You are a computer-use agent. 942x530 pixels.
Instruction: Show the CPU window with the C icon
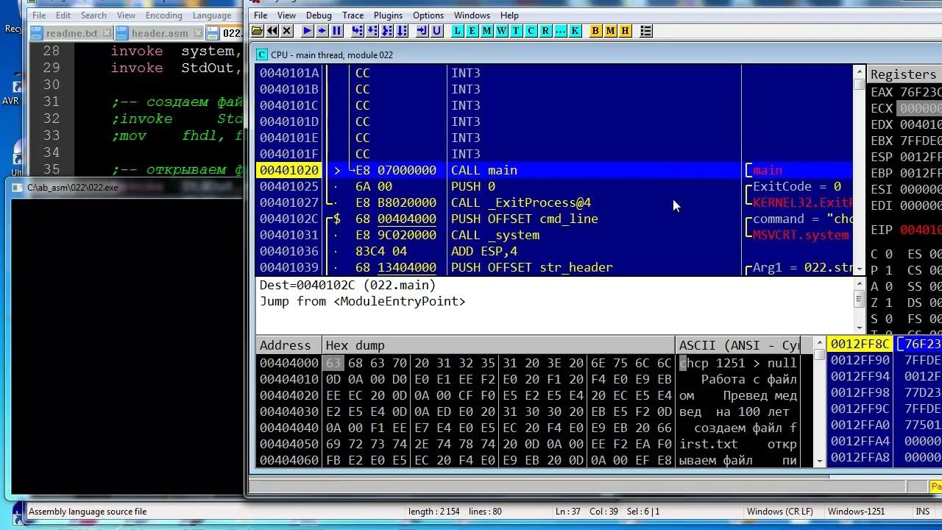531,31
